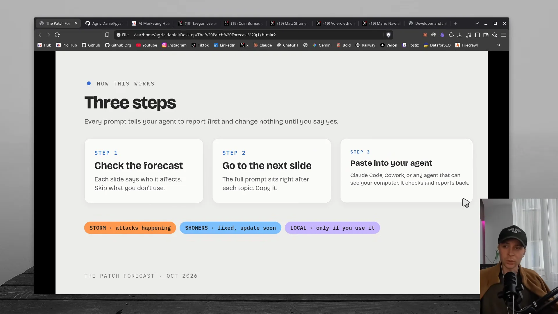Switch to the Volero.eth X tab
The height and width of the screenshot is (314, 558).
(336, 23)
